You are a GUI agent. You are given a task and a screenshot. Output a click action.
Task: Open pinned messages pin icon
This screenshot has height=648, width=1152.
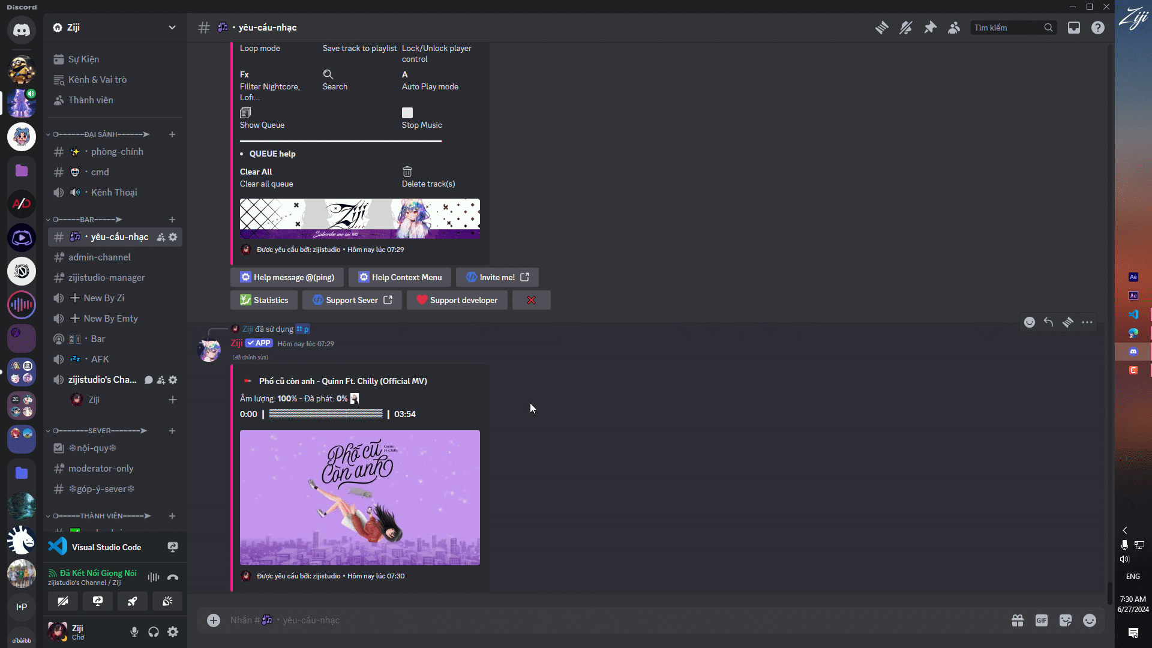pos(930,28)
